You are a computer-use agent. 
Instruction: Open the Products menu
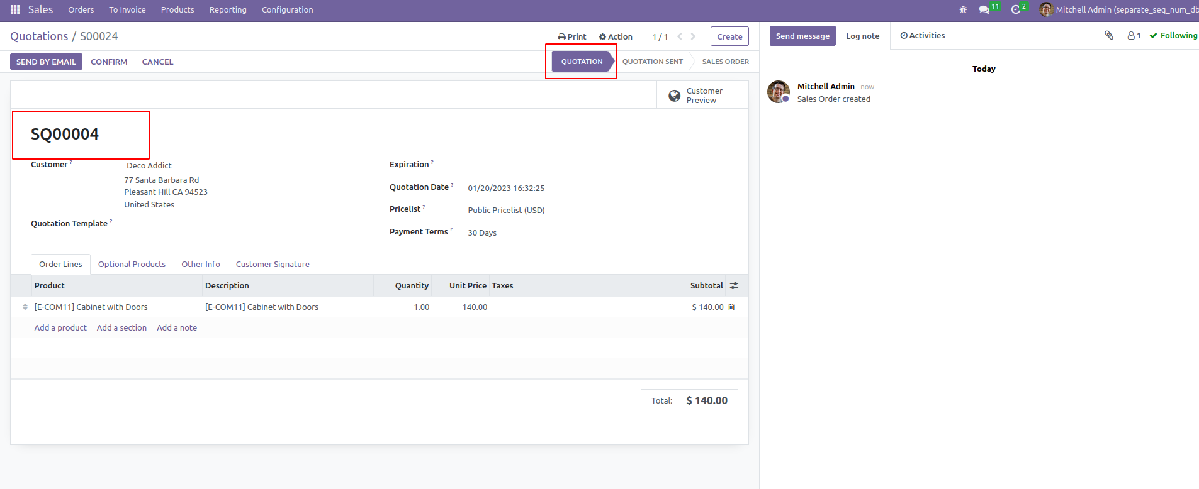click(177, 9)
